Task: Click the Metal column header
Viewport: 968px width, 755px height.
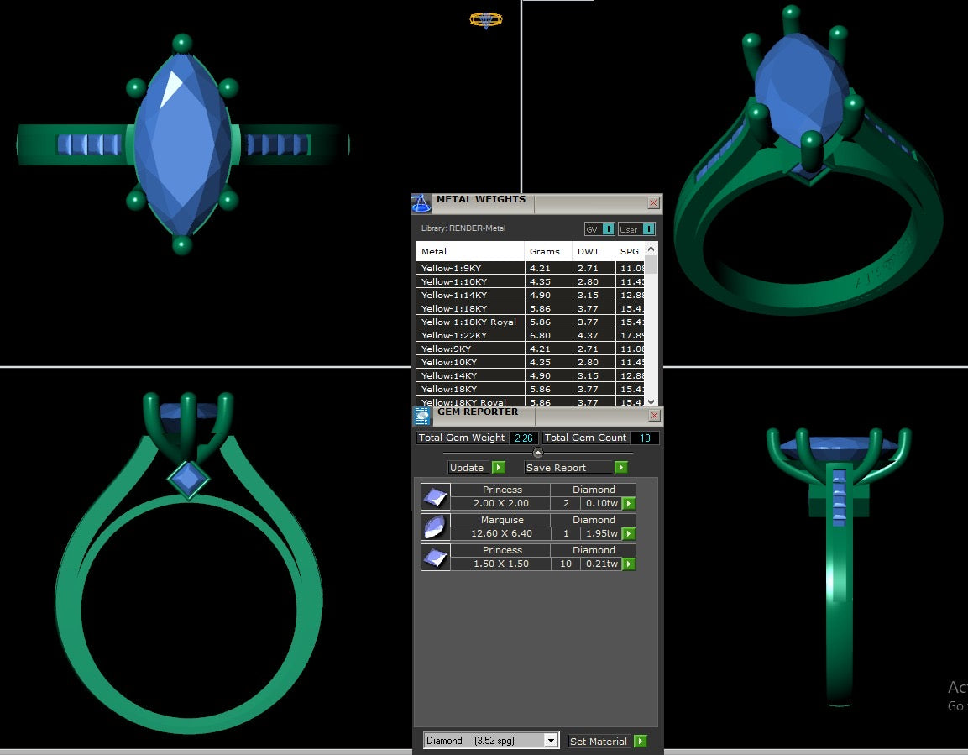Action: point(470,251)
